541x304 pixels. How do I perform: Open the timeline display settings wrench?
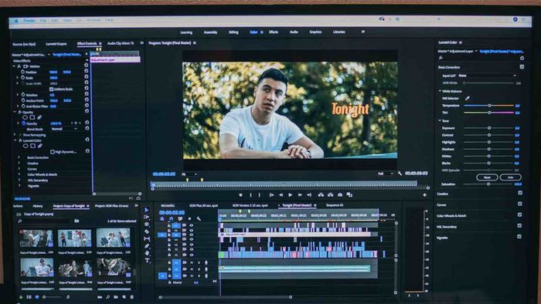click(199, 218)
